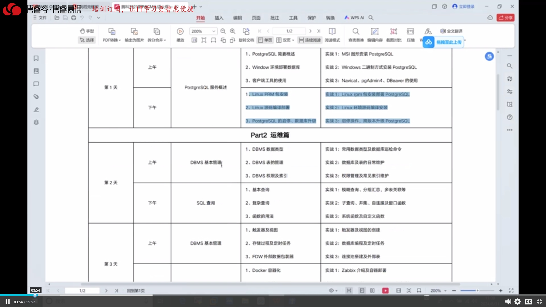Screen dimensions: 546x307
Task: Switch to the 页面 ribbon tab
Action: [x=256, y=18]
